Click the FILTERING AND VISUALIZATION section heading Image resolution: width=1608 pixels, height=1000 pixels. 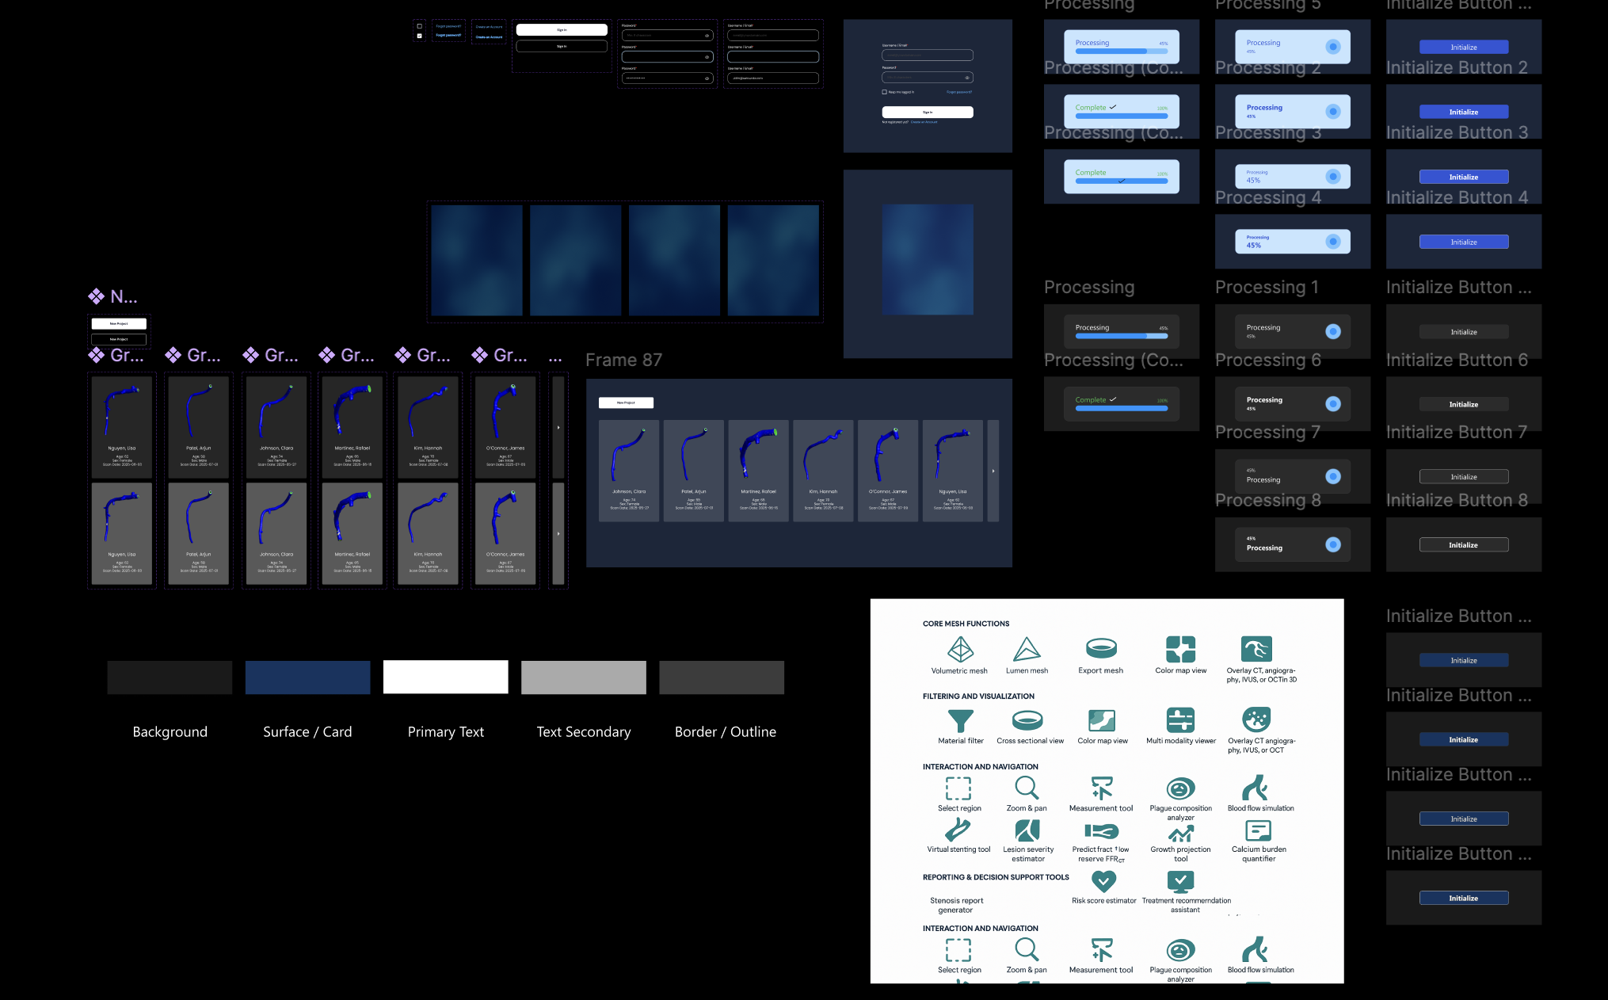point(978,696)
